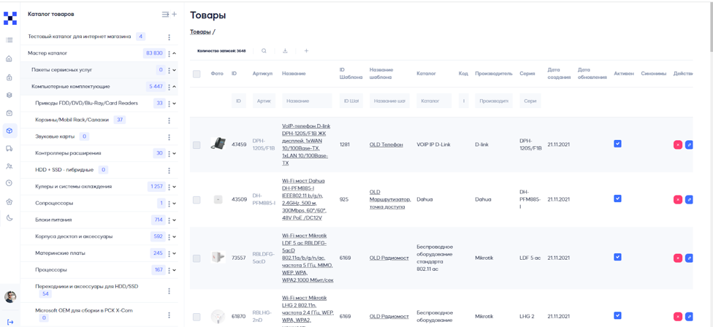Open Wi-Fi мост Mikrotik LDF 5 ac link
This screenshot has width=713, height=327.
pyautogui.click(x=308, y=258)
